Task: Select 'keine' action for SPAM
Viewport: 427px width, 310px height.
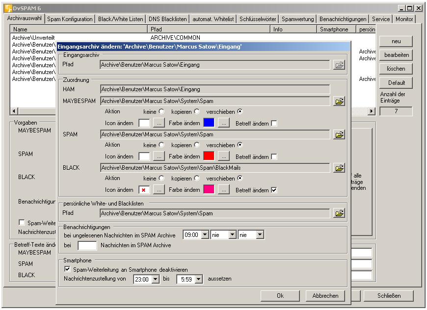Action: tap(162, 145)
